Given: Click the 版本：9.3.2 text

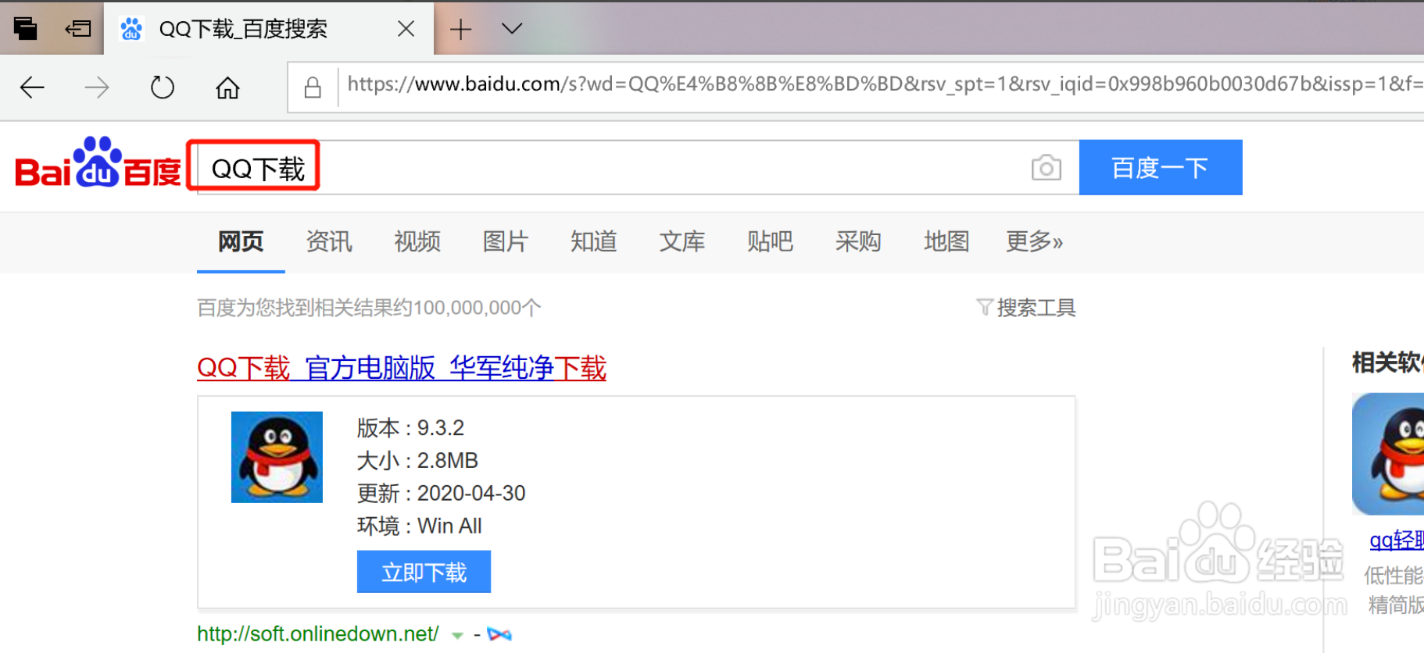Looking at the screenshot, I should (410, 428).
